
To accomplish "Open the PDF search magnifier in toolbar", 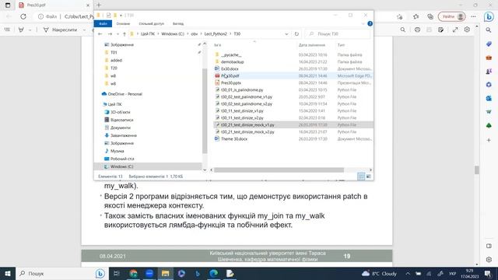I will tap(403, 30).
